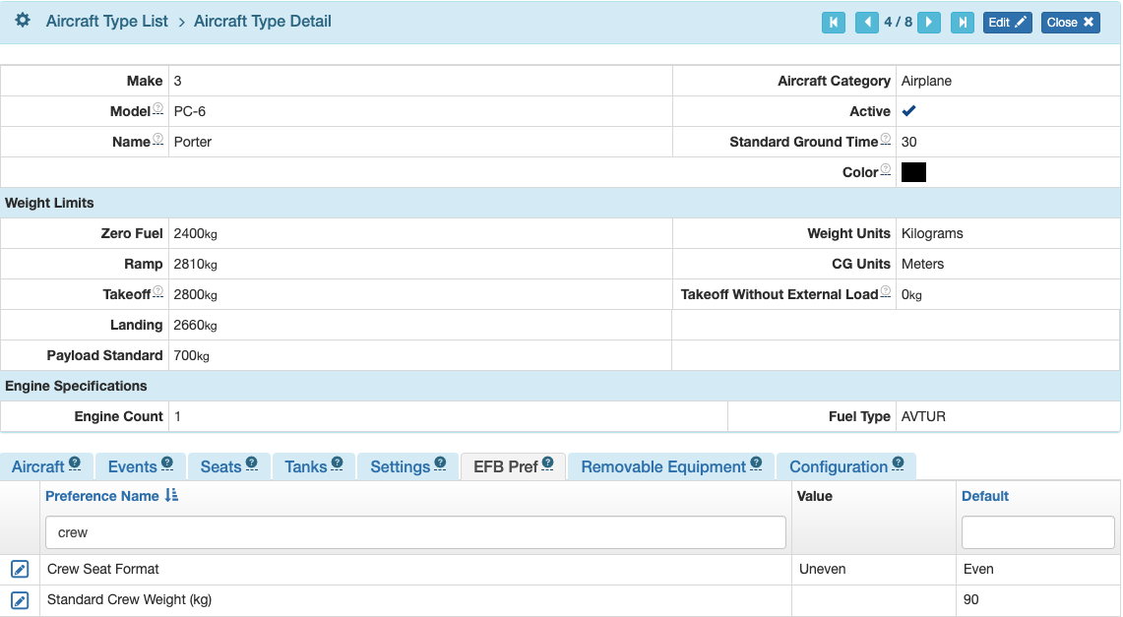The image size is (1123, 617).
Task: Toggle the Active checkmark for this aircraft
Action: (x=908, y=111)
